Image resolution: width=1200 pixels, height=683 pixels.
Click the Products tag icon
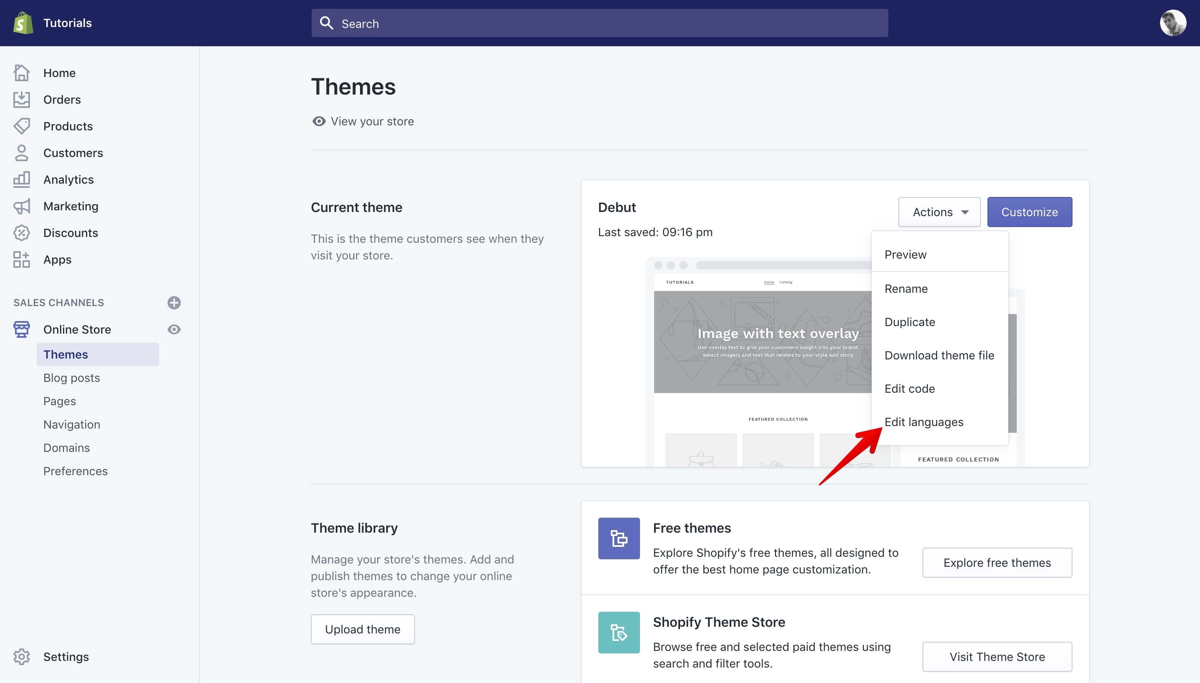pos(22,126)
